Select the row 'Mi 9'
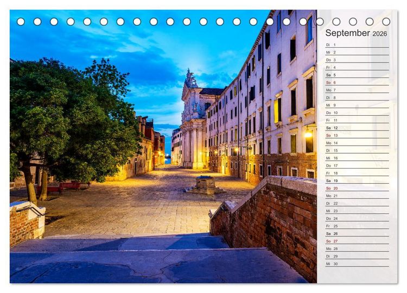 tap(357, 105)
